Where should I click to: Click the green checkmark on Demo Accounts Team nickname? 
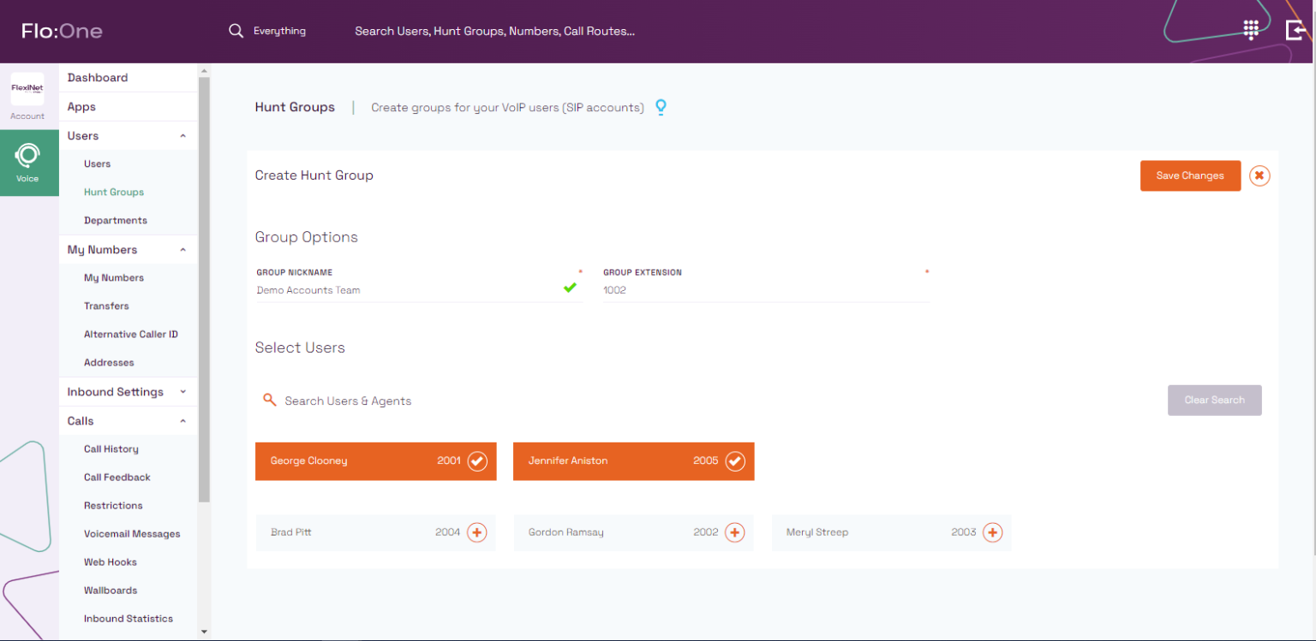coord(570,288)
